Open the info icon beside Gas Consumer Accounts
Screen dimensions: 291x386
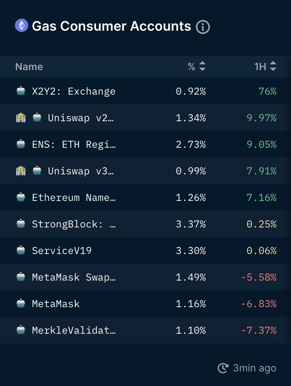pos(203,27)
